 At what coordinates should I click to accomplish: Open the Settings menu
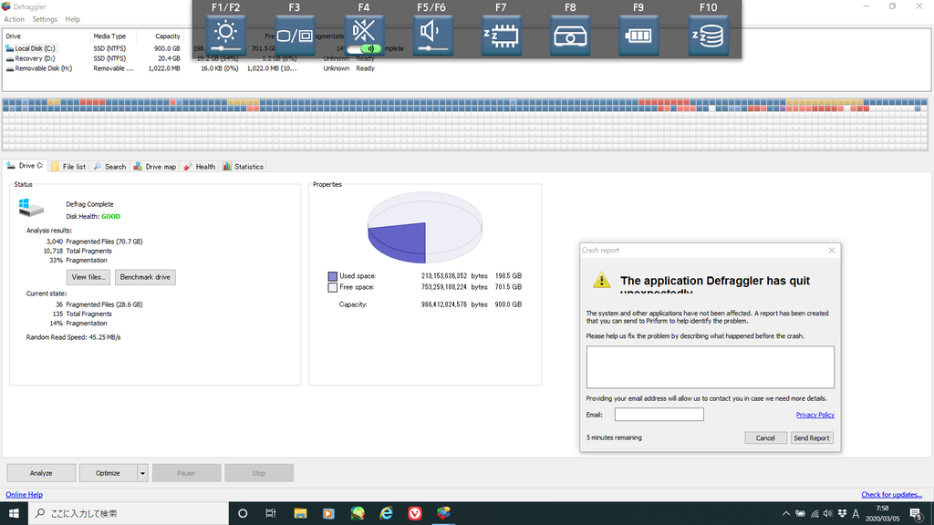(45, 19)
